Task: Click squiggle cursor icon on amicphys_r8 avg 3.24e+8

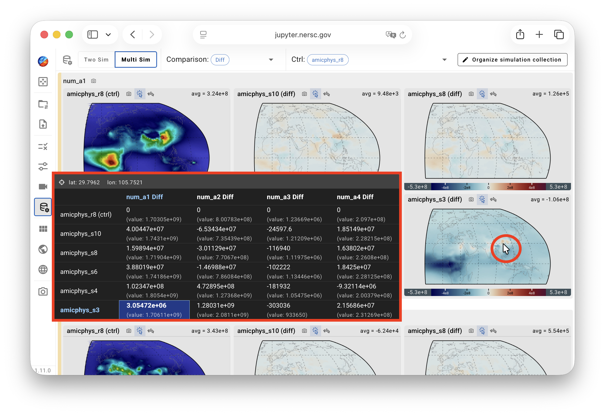Action: click(x=151, y=94)
